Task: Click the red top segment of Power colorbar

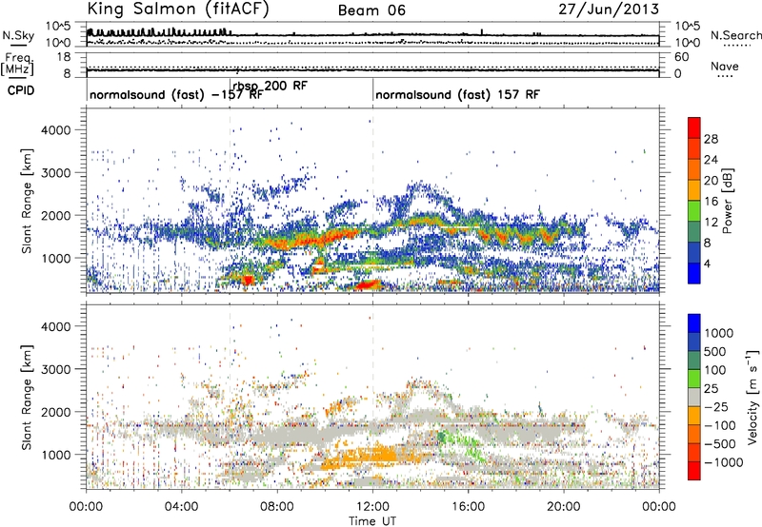Action: click(x=694, y=127)
